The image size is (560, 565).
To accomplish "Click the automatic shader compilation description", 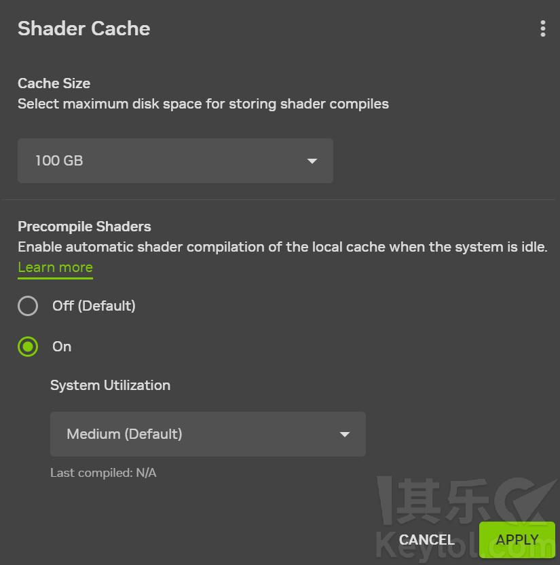I will point(282,247).
